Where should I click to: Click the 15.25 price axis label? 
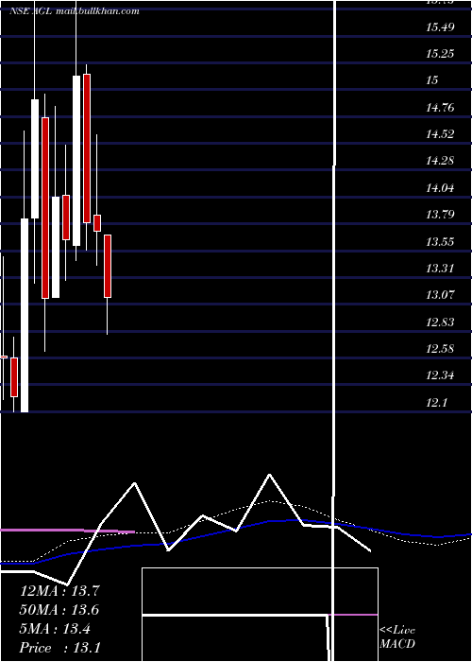click(x=440, y=55)
